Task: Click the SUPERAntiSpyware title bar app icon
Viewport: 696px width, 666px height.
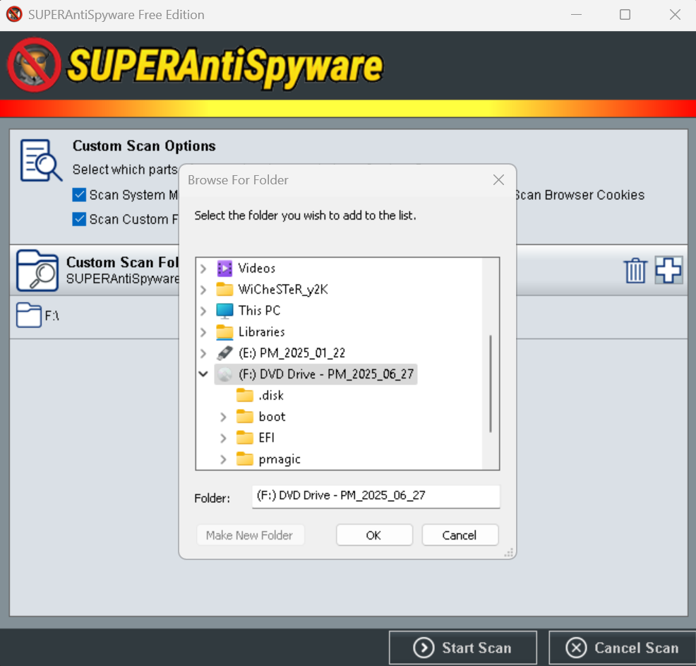Action: pos(14,14)
